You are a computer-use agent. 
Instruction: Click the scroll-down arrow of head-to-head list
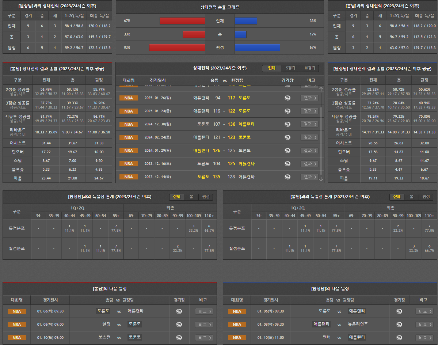321,179
